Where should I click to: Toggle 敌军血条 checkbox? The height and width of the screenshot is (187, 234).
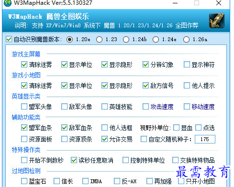(x=64, y=128)
